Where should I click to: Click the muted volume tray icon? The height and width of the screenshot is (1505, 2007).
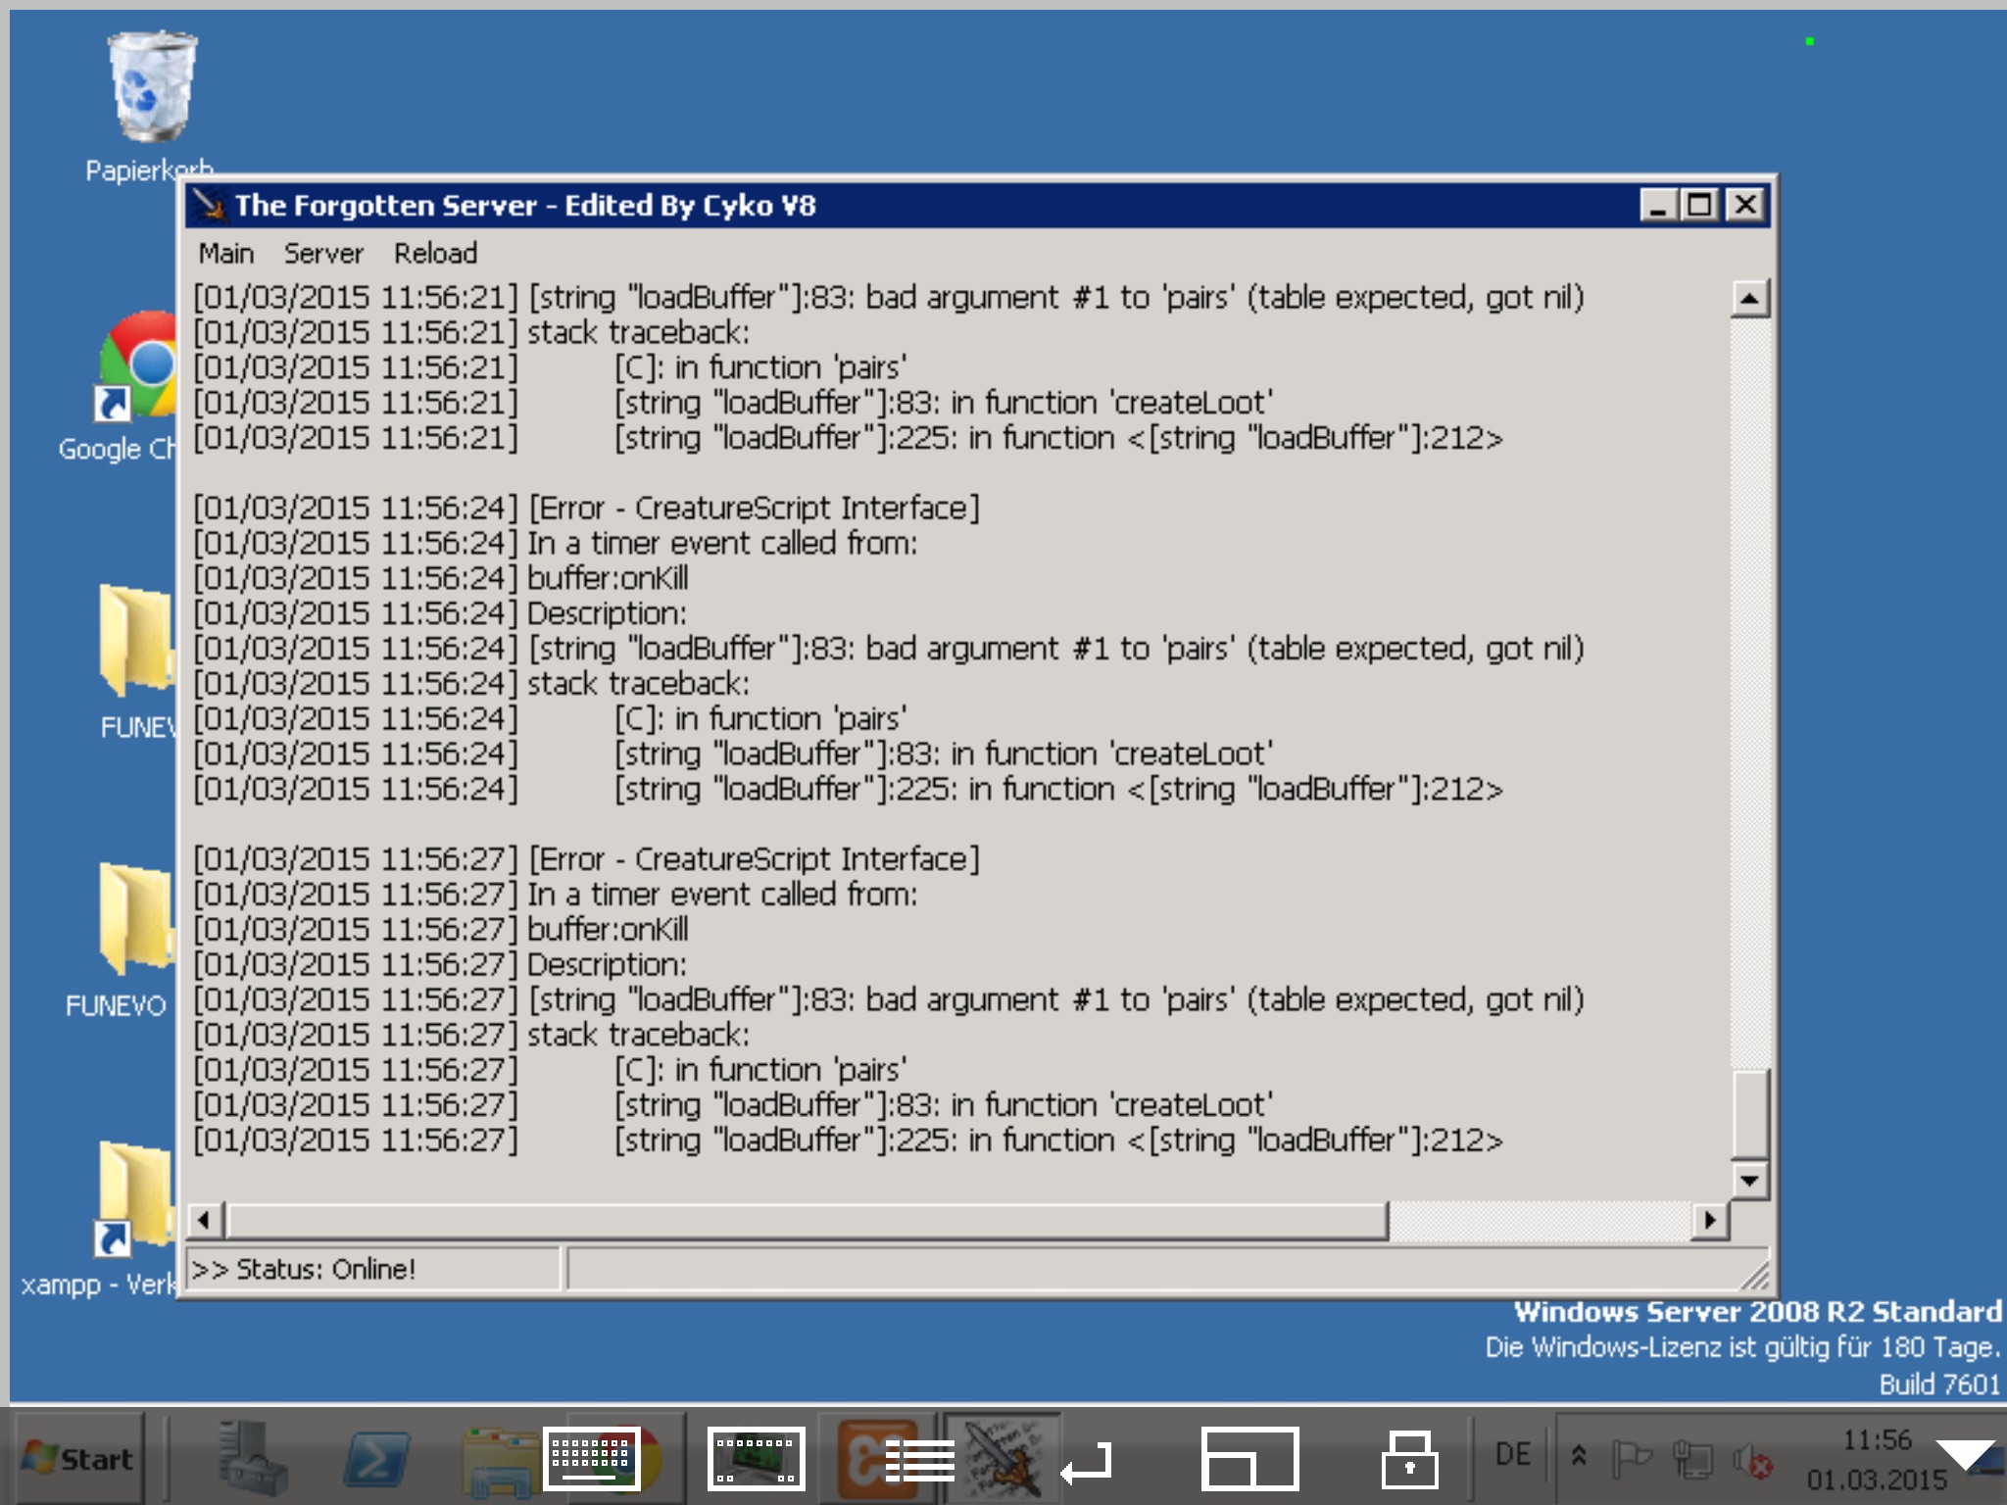coord(1752,1460)
